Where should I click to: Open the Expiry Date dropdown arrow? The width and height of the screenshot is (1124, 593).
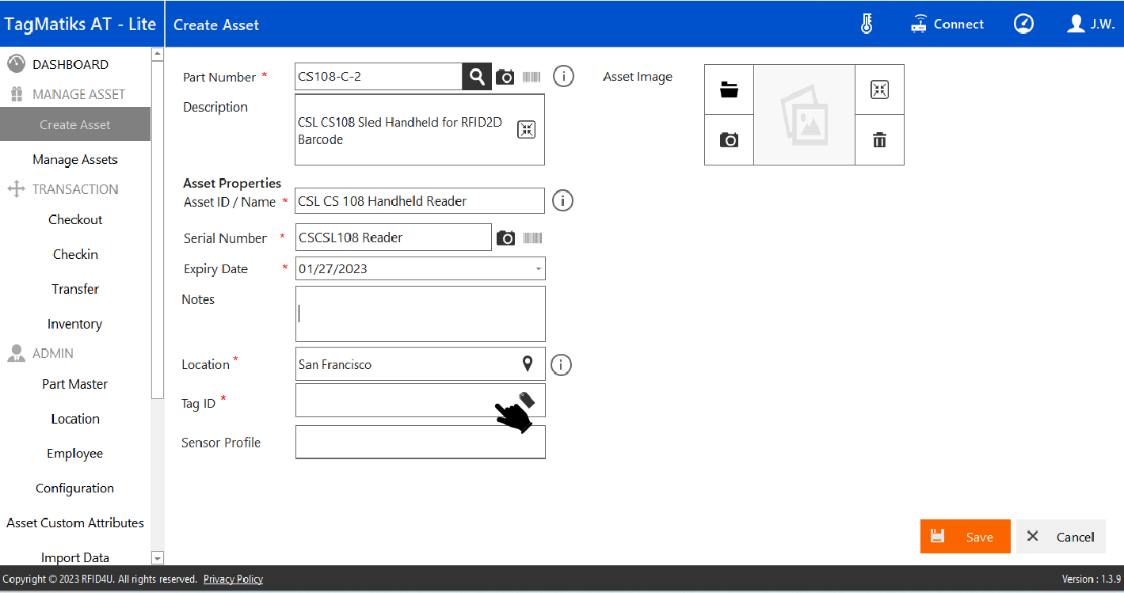pyautogui.click(x=539, y=269)
